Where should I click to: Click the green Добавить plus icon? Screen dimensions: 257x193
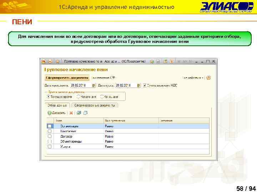coord(50,113)
